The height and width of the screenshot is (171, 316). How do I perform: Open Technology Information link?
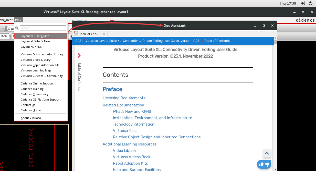(x=134, y=124)
